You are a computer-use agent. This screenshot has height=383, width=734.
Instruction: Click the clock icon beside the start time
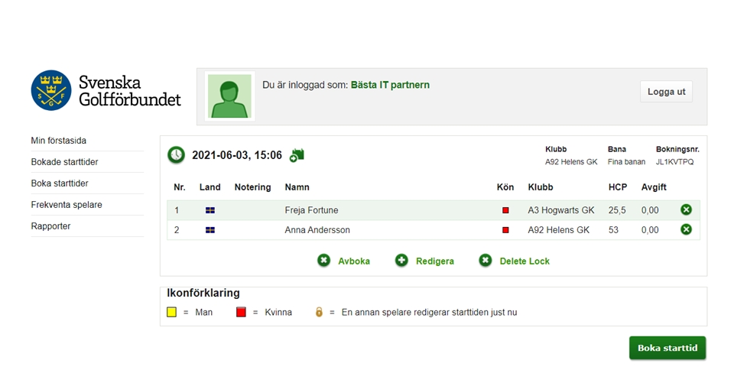(176, 155)
